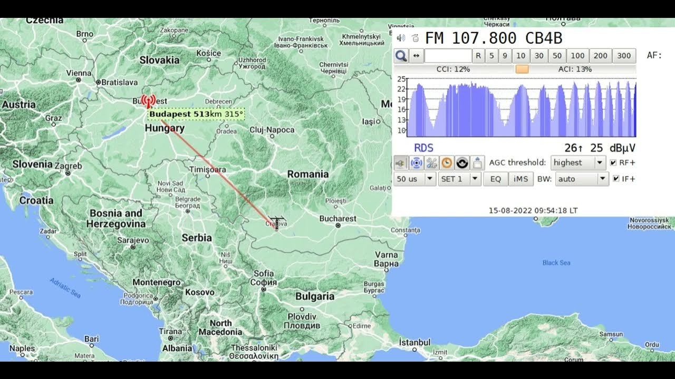Click the double-arrow tune-back button
This screenshot has width=675, height=379.
coord(417,56)
